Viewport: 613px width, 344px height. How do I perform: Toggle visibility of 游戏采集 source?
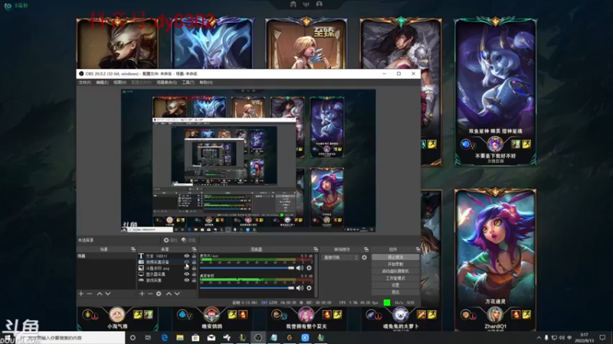[x=186, y=280]
